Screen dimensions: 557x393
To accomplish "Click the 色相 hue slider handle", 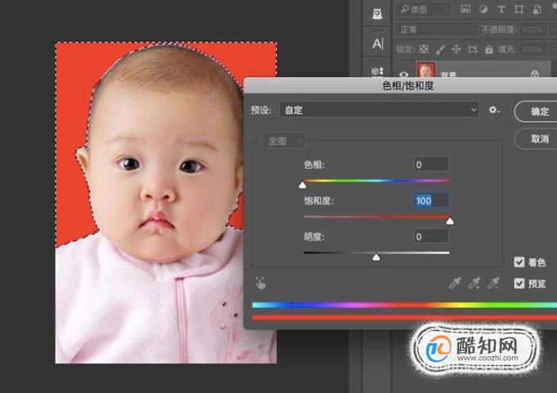I will pos(302,185).
